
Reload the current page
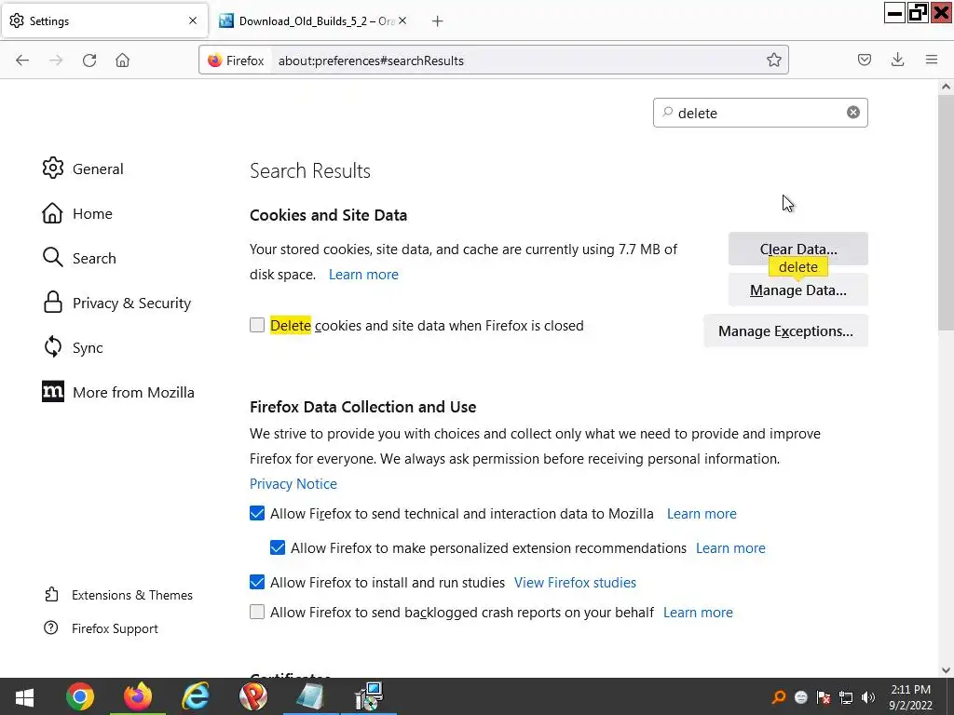click(x=89, y=61)
